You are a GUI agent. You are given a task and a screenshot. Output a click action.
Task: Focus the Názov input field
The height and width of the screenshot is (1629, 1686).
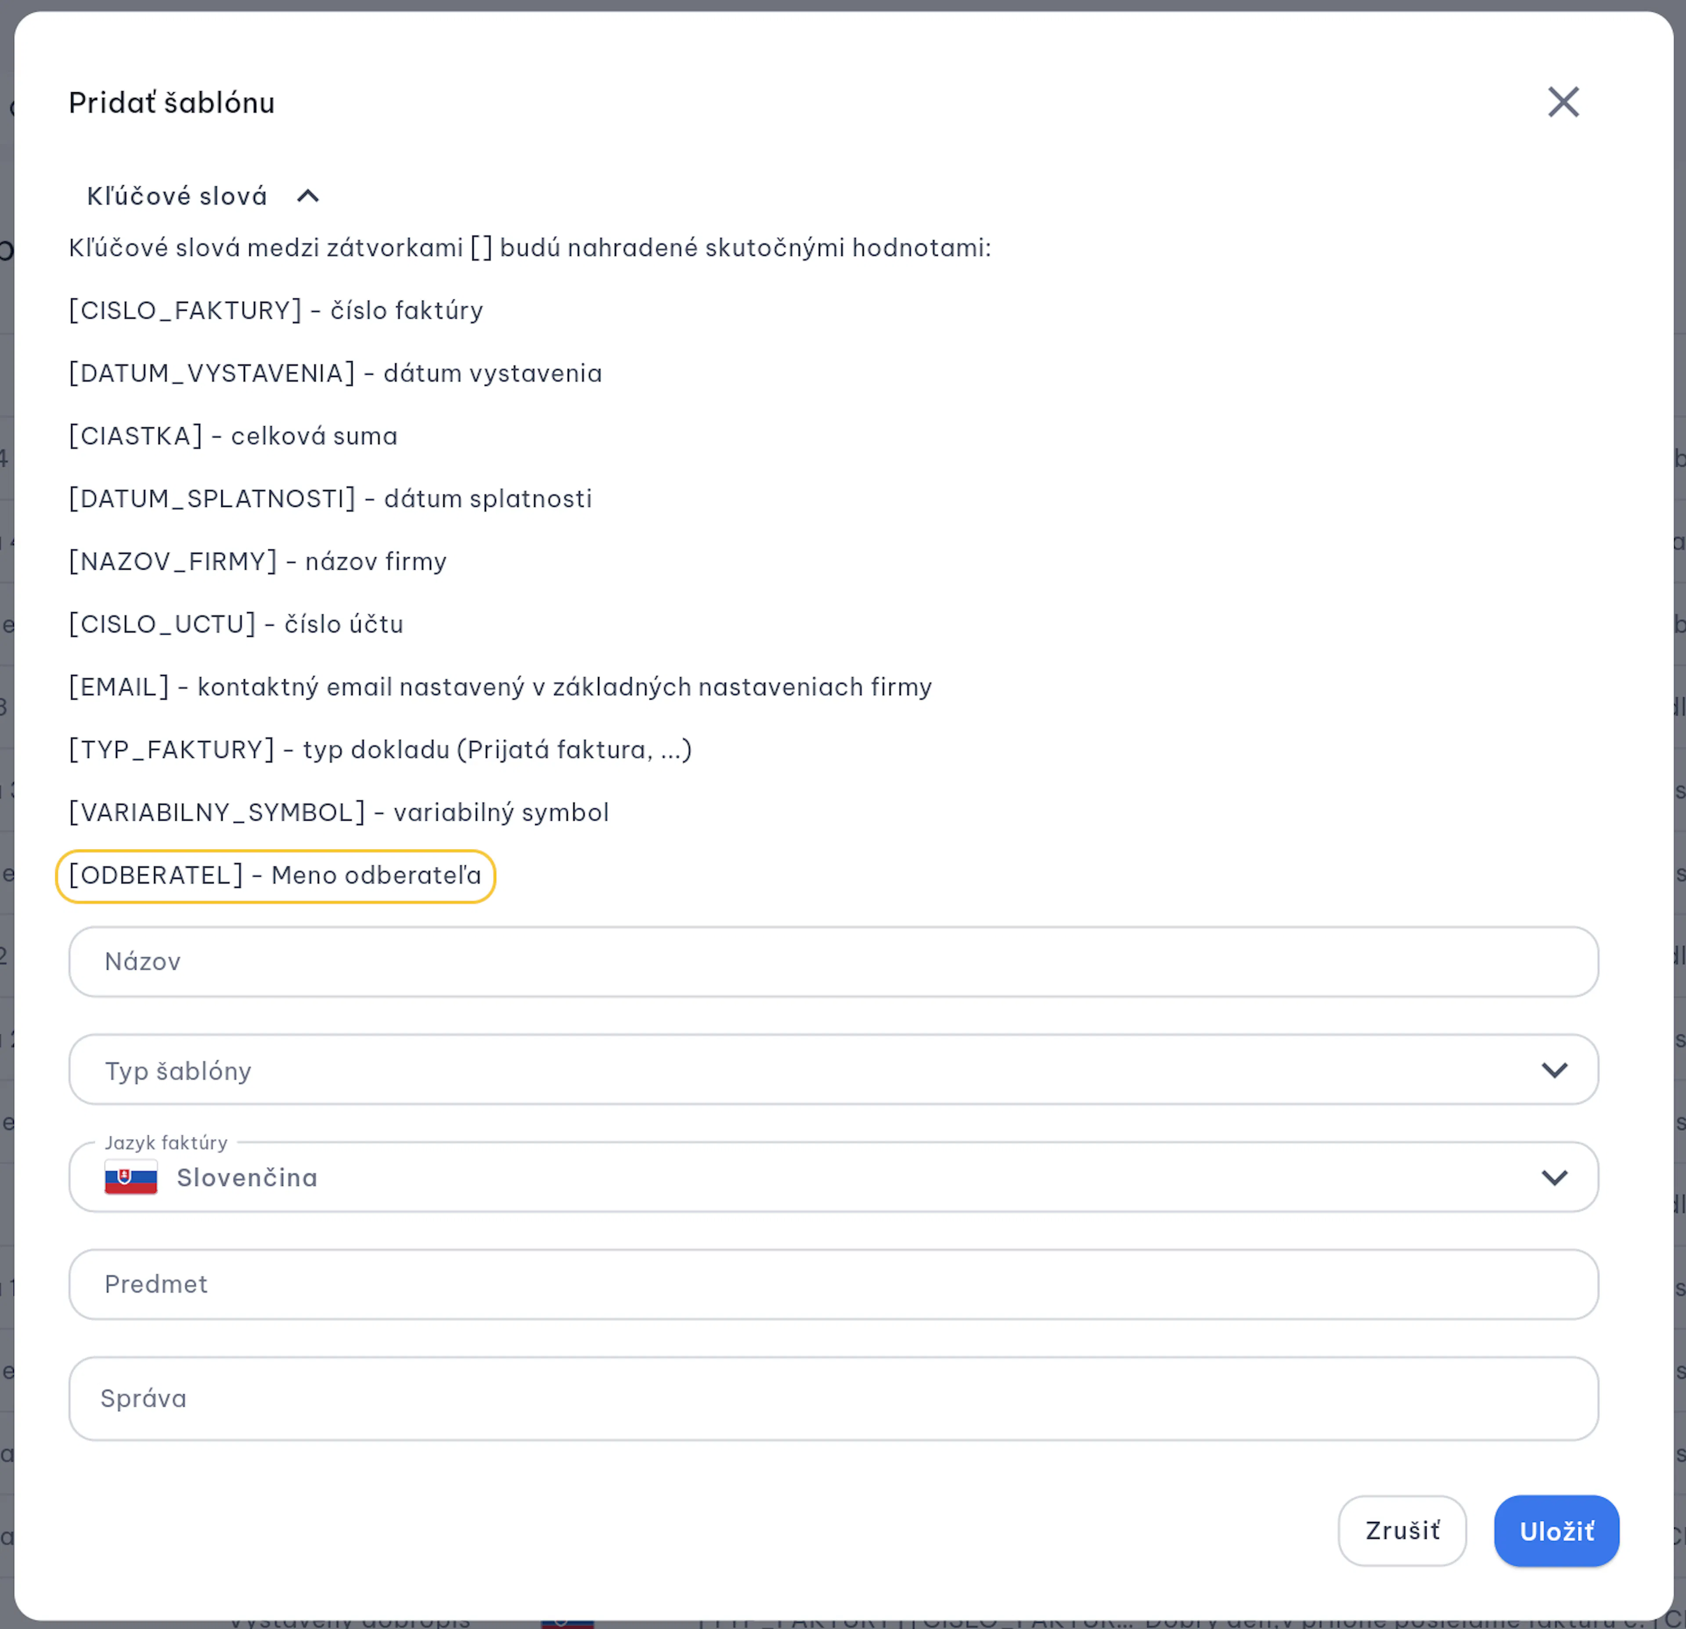(832, 961)
